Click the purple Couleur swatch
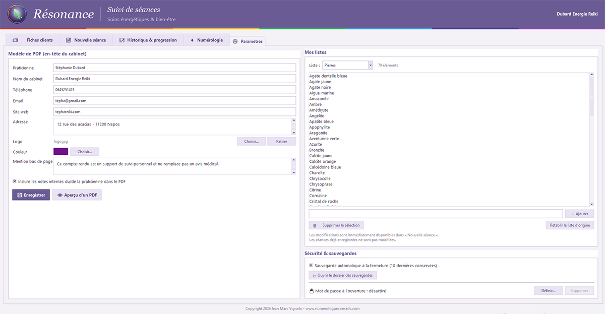Screen dimensions: 605x314 pos(60,152)
